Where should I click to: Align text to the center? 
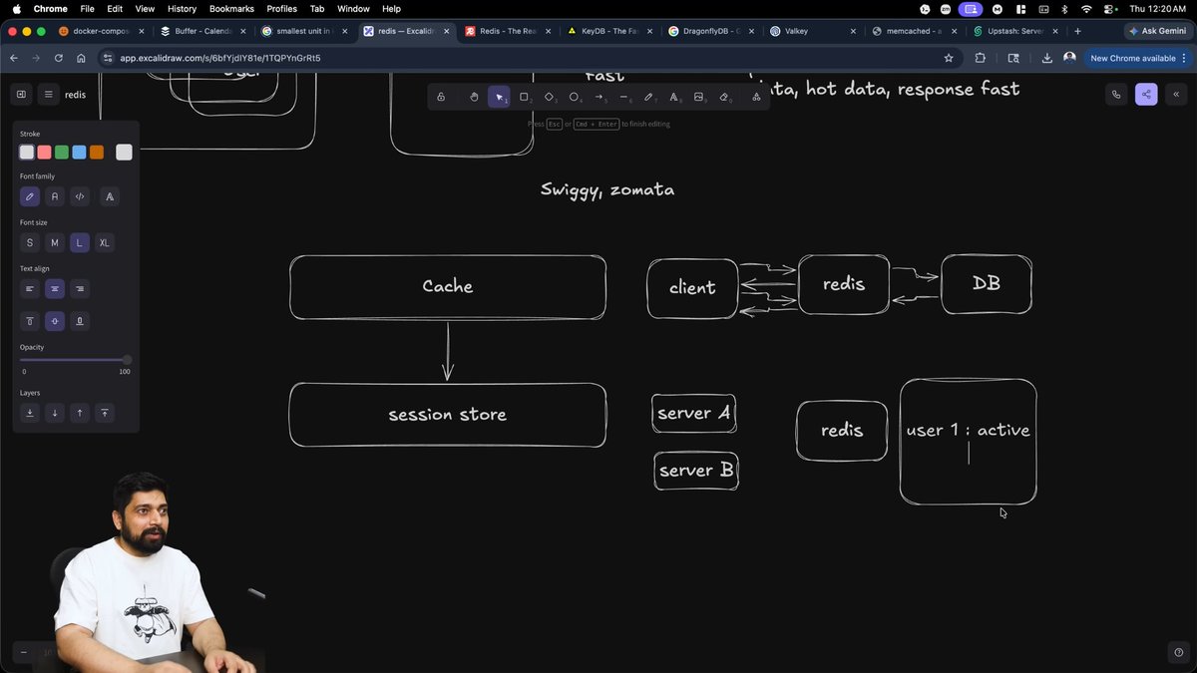coord(55,289)
